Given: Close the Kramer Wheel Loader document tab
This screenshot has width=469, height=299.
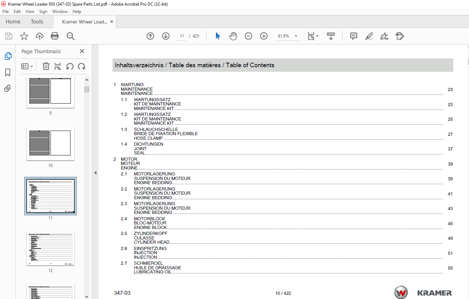Looking at the screenshot, I should point(112,22).
